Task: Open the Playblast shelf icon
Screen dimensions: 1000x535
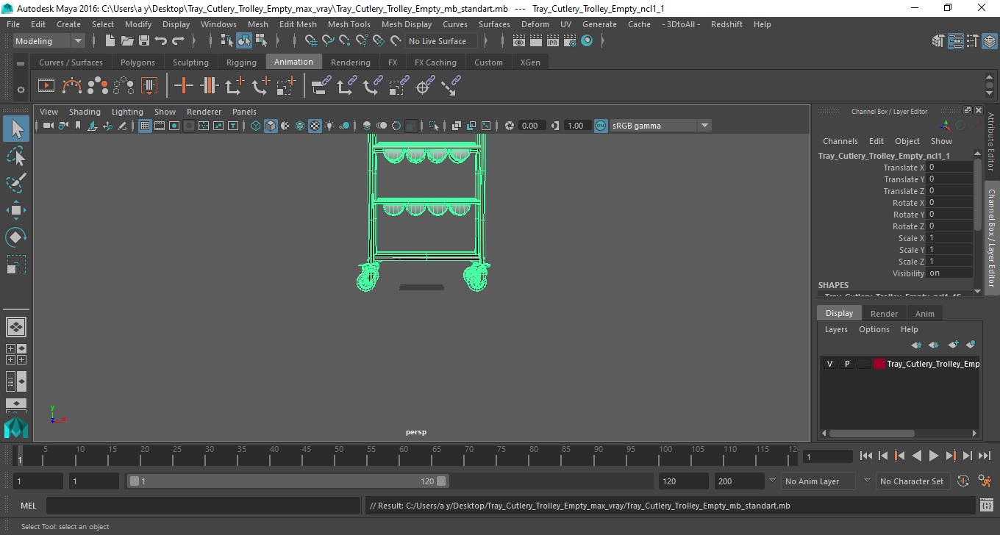Action: click(46, 86)
